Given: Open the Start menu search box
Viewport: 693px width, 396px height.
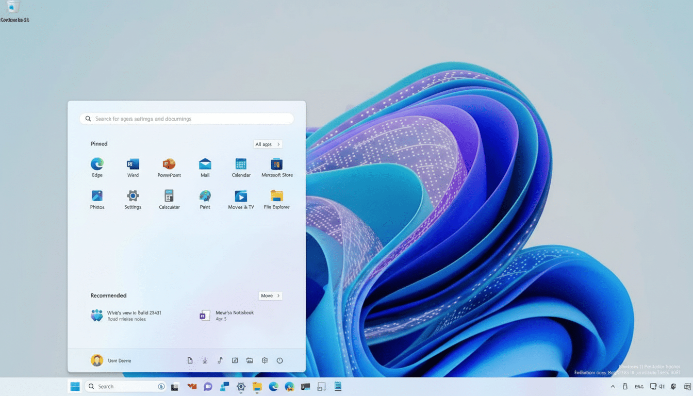Looking at the screenshot, I should (x=186, y=118).
